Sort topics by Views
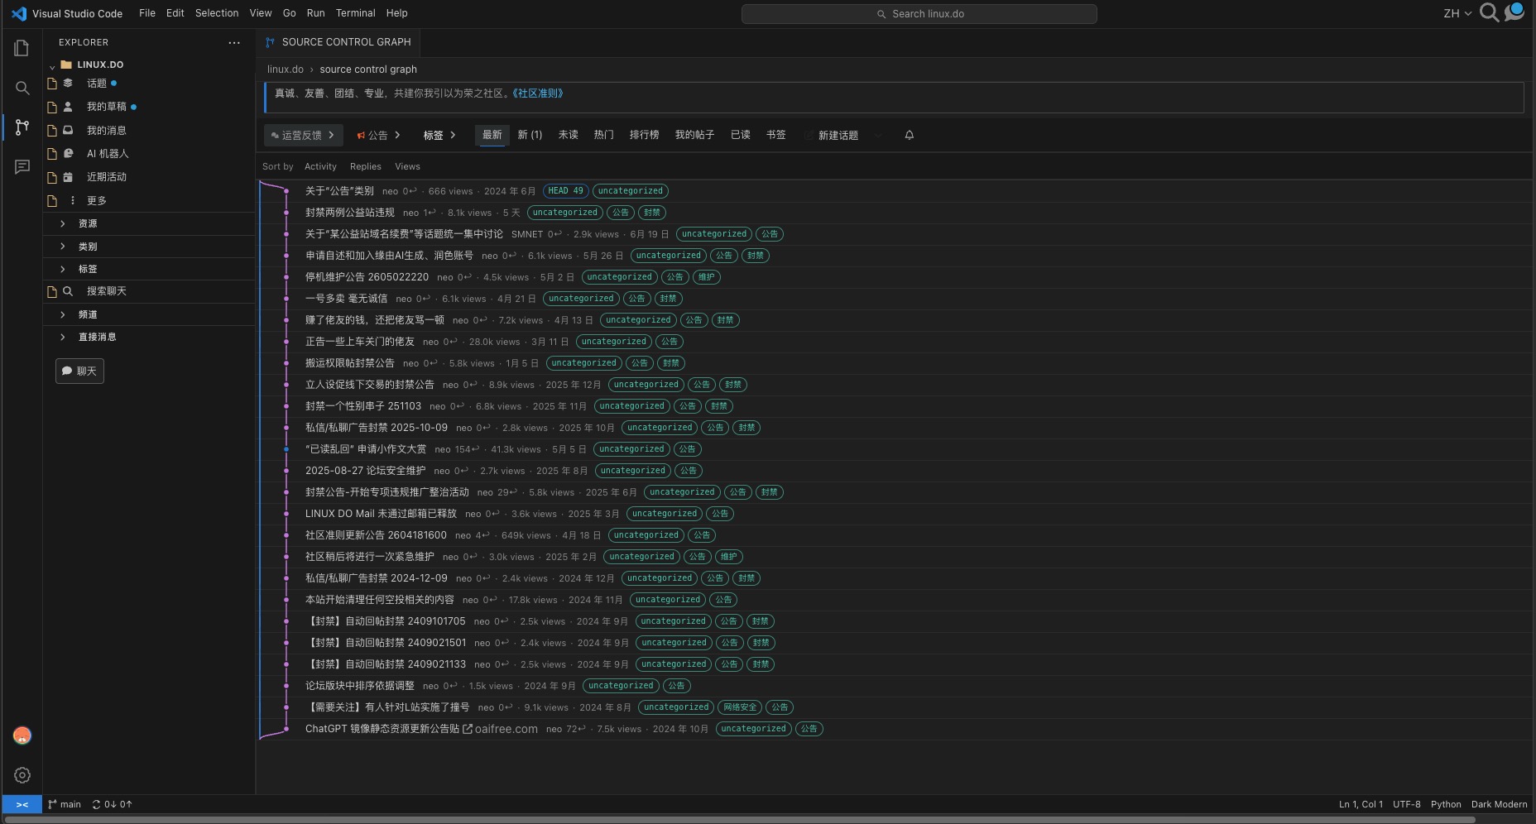The height and width of the screenshot is (824, 1536). (x=407, y=166)
